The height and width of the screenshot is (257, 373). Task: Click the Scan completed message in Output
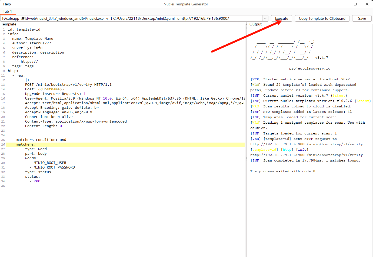point(305,160)
